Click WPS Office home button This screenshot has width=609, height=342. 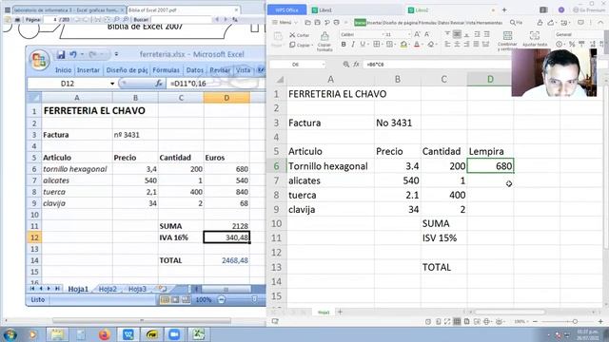286,10
